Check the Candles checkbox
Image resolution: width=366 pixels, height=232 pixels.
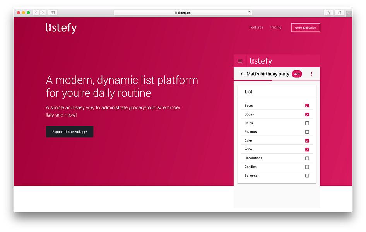(x=307, y=167)
